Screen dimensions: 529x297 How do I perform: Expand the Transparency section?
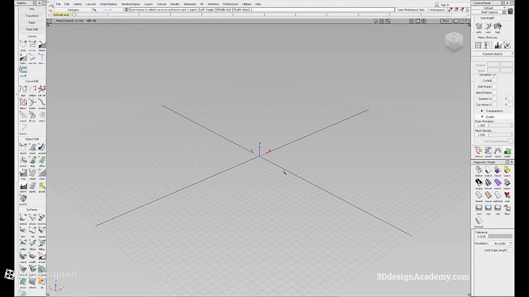tap(482, 111)
